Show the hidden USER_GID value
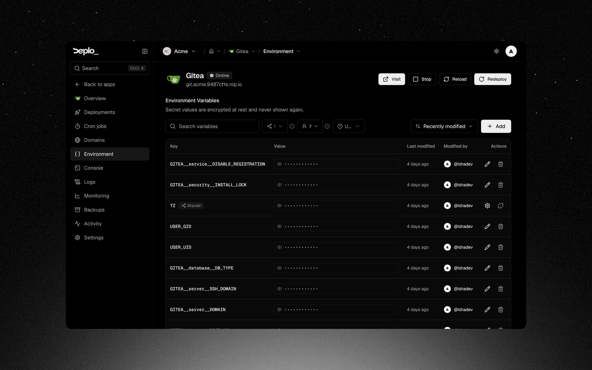The image size is (592, 370). (x=280, y=226)
